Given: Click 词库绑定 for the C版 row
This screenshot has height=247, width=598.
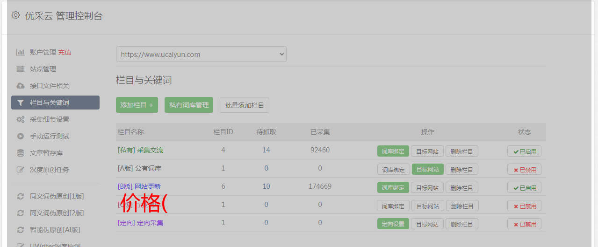Looking at the screenshot, I should pos(393,206).
